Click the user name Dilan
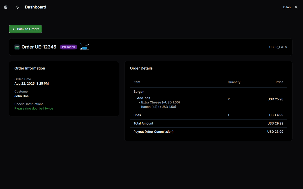Viewport: 303px width, 189px height. (x=287, y=7)
